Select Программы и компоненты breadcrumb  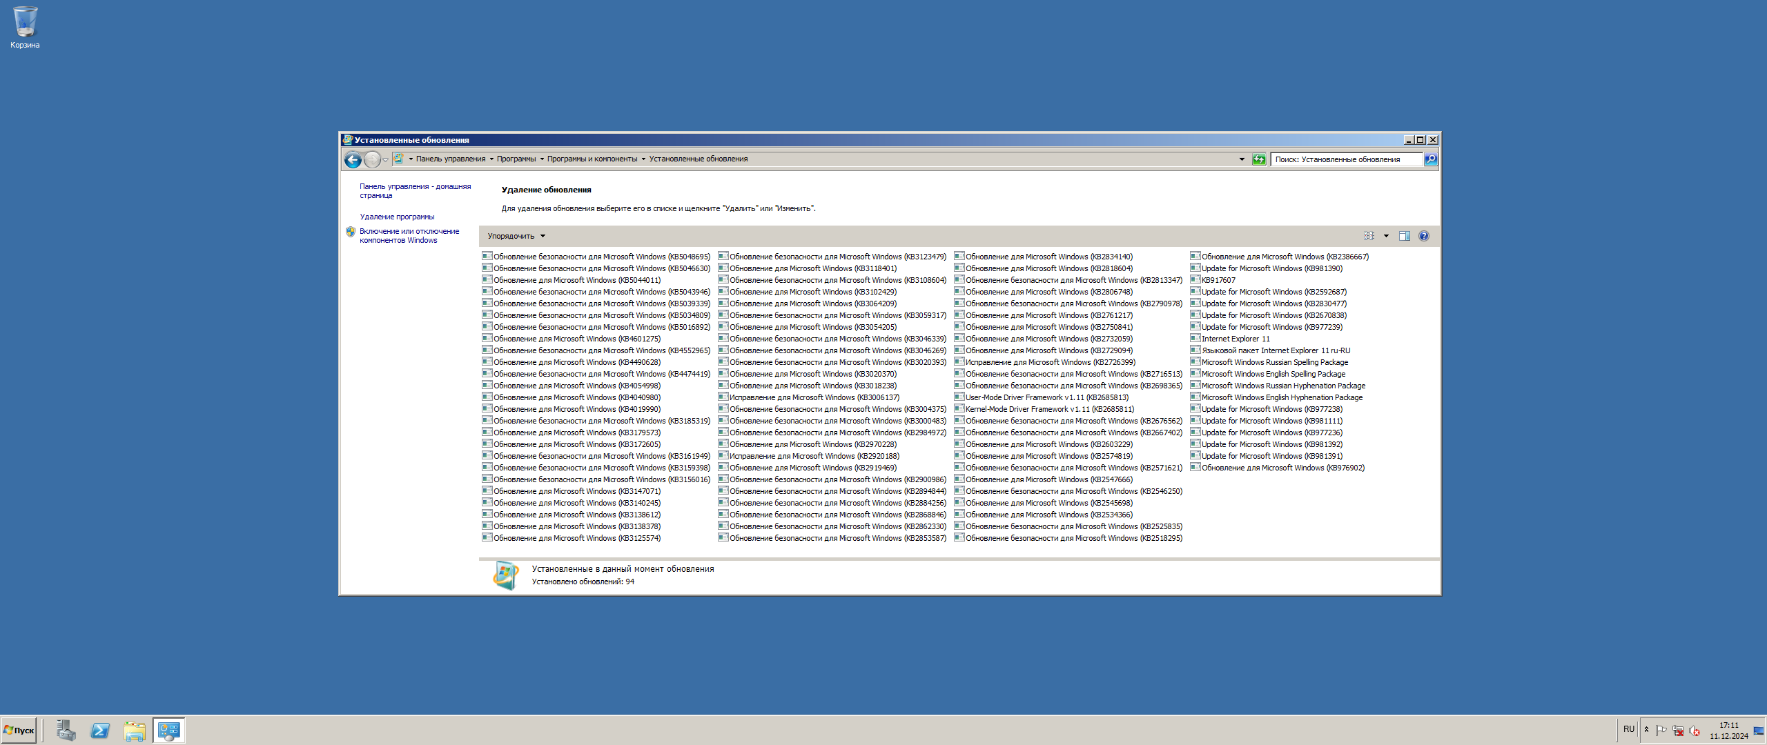592,159
